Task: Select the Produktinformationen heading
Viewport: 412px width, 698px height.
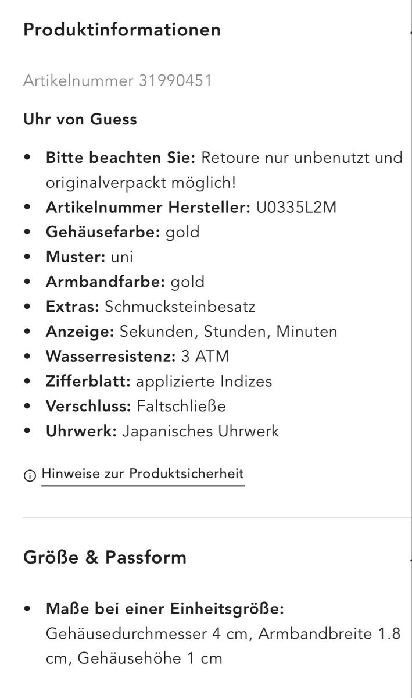Action: [122, 30]
